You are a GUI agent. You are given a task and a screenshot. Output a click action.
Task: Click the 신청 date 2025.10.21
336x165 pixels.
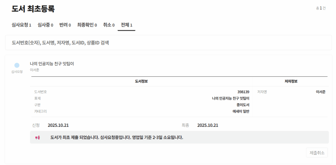point(58,125)
